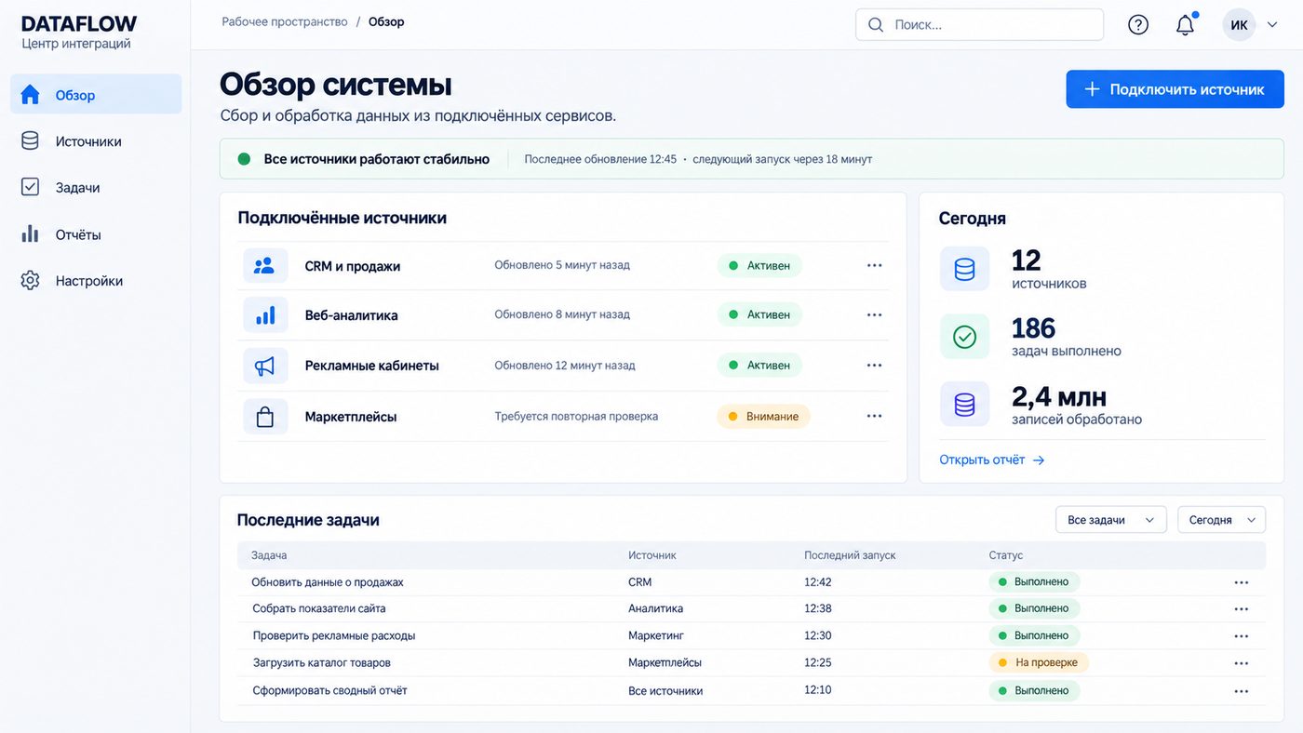
Task: Open the more menu for Собрать показатели сайта
Action: click(x=1241, y=608)
